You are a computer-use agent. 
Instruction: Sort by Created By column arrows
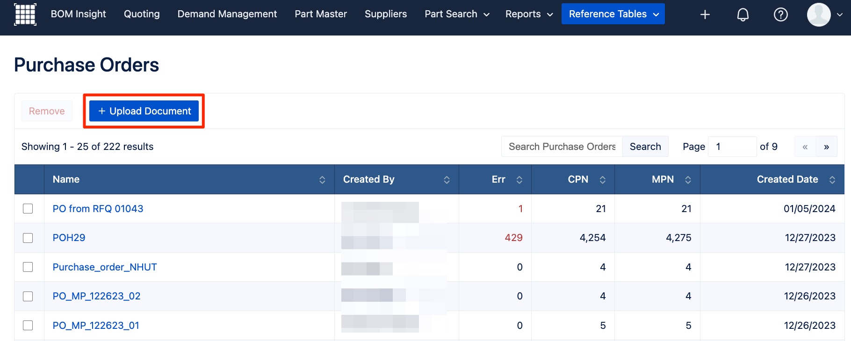[x=447, y=180]
